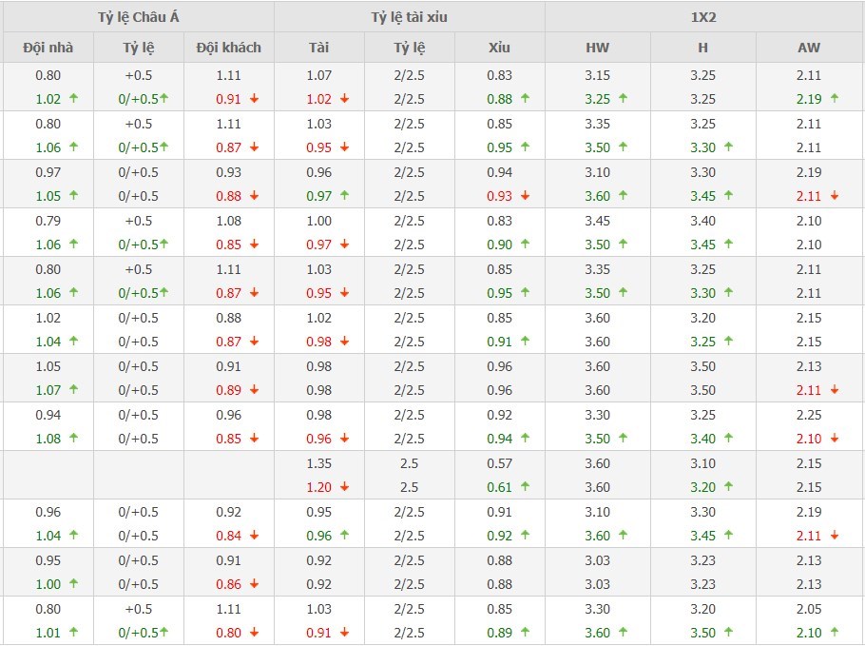Click the green up arrow beside AW 2.19
This screenshot has width=865, height=646.
point(834,99)
